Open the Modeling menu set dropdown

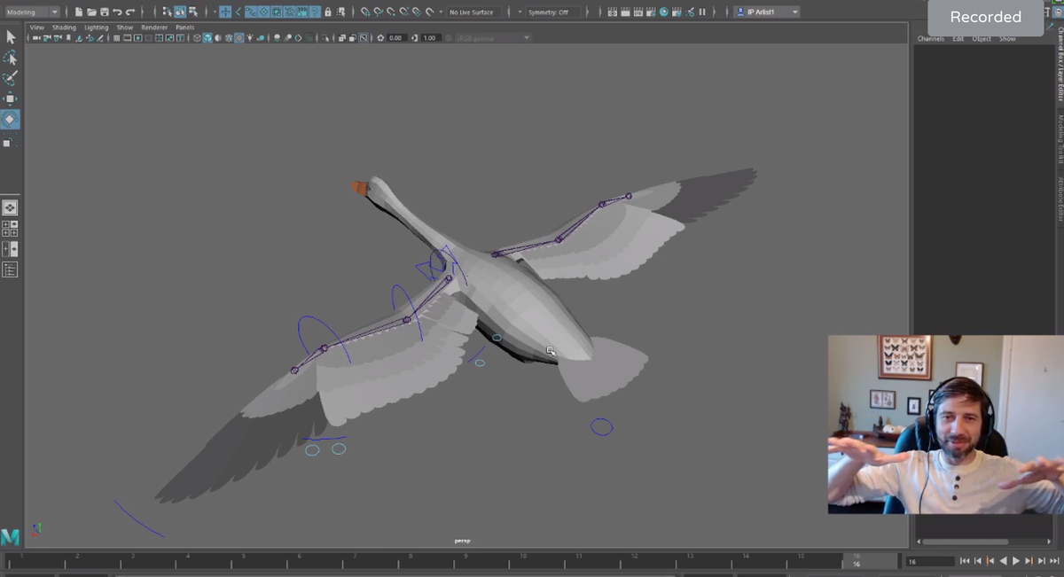(x=32, y=12)
